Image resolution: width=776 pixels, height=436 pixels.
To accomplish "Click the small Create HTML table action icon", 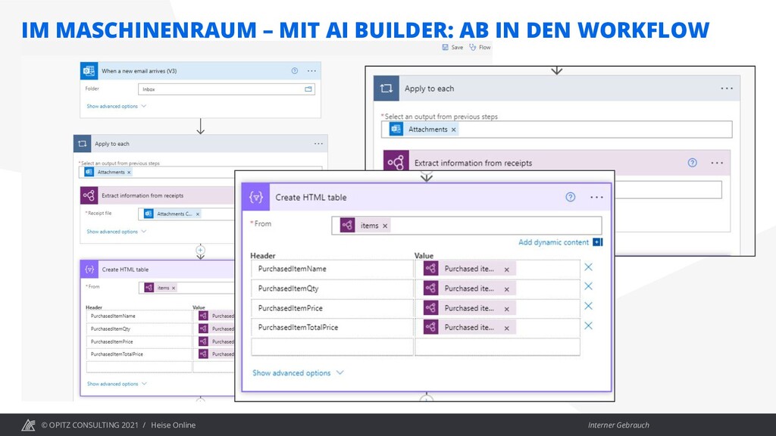I will [89, 269].
